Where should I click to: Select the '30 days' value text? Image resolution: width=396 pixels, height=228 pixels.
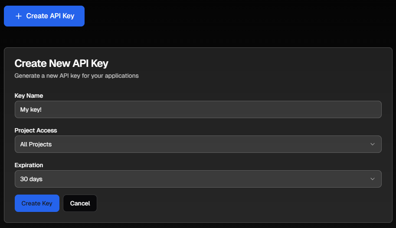coord(31,179)
